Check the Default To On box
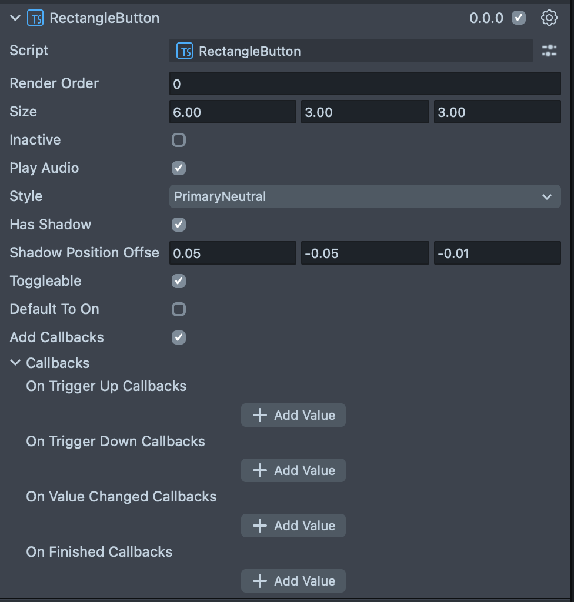574x602 pixels. (x=178, y=309)
